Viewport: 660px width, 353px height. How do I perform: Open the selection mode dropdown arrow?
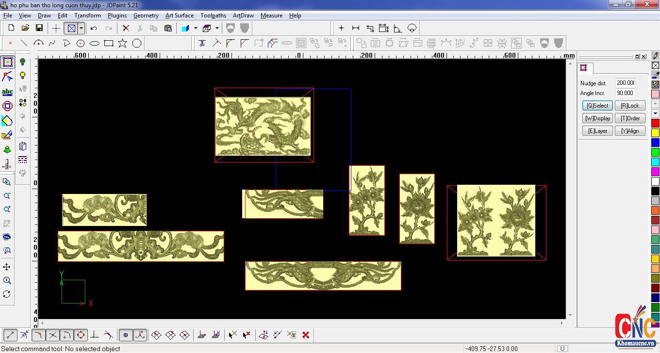coord(82,28)
